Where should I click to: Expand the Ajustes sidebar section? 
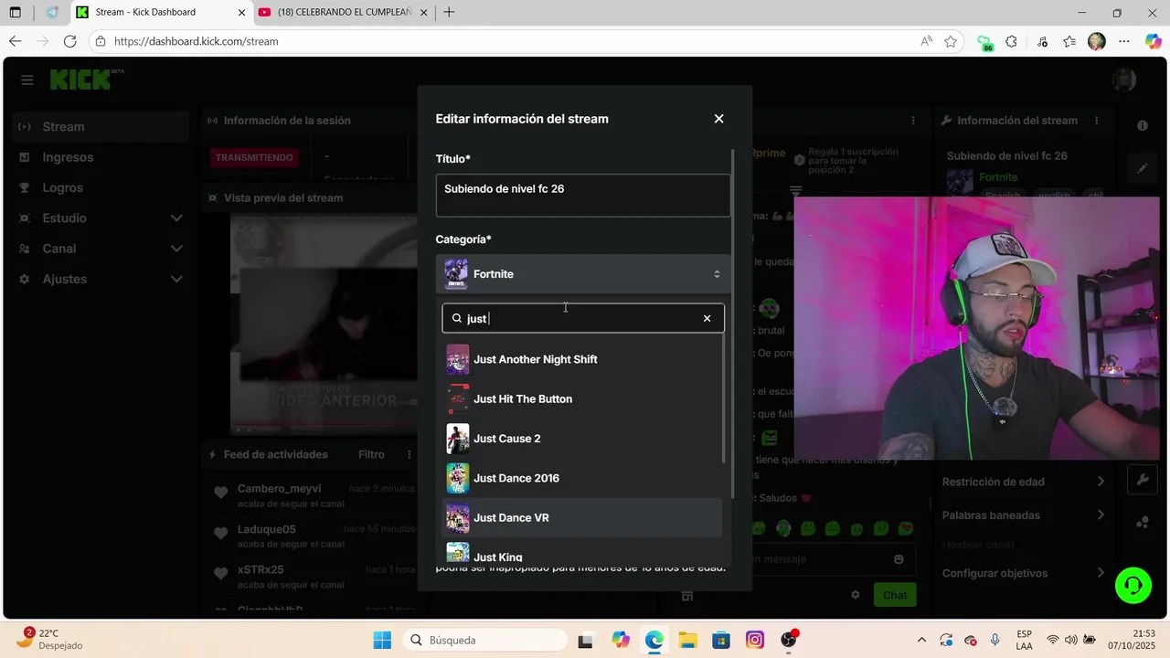click(101, 279)
